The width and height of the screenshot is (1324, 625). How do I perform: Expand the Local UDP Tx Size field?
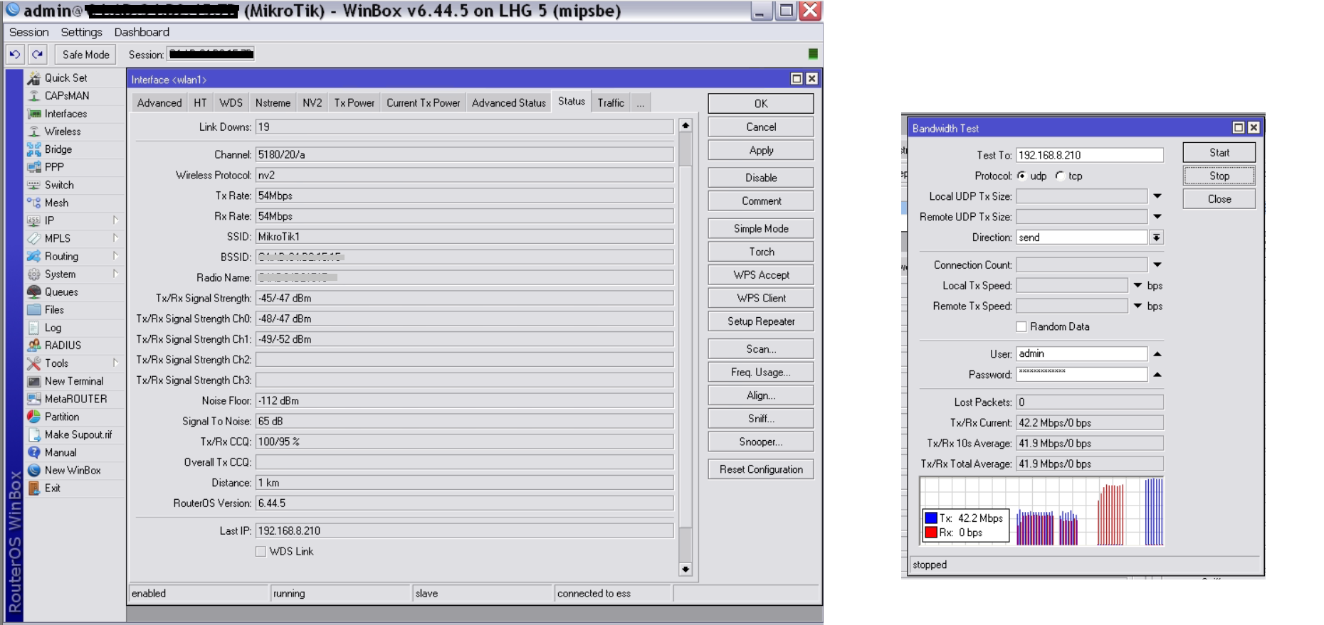click(1157, 196)
